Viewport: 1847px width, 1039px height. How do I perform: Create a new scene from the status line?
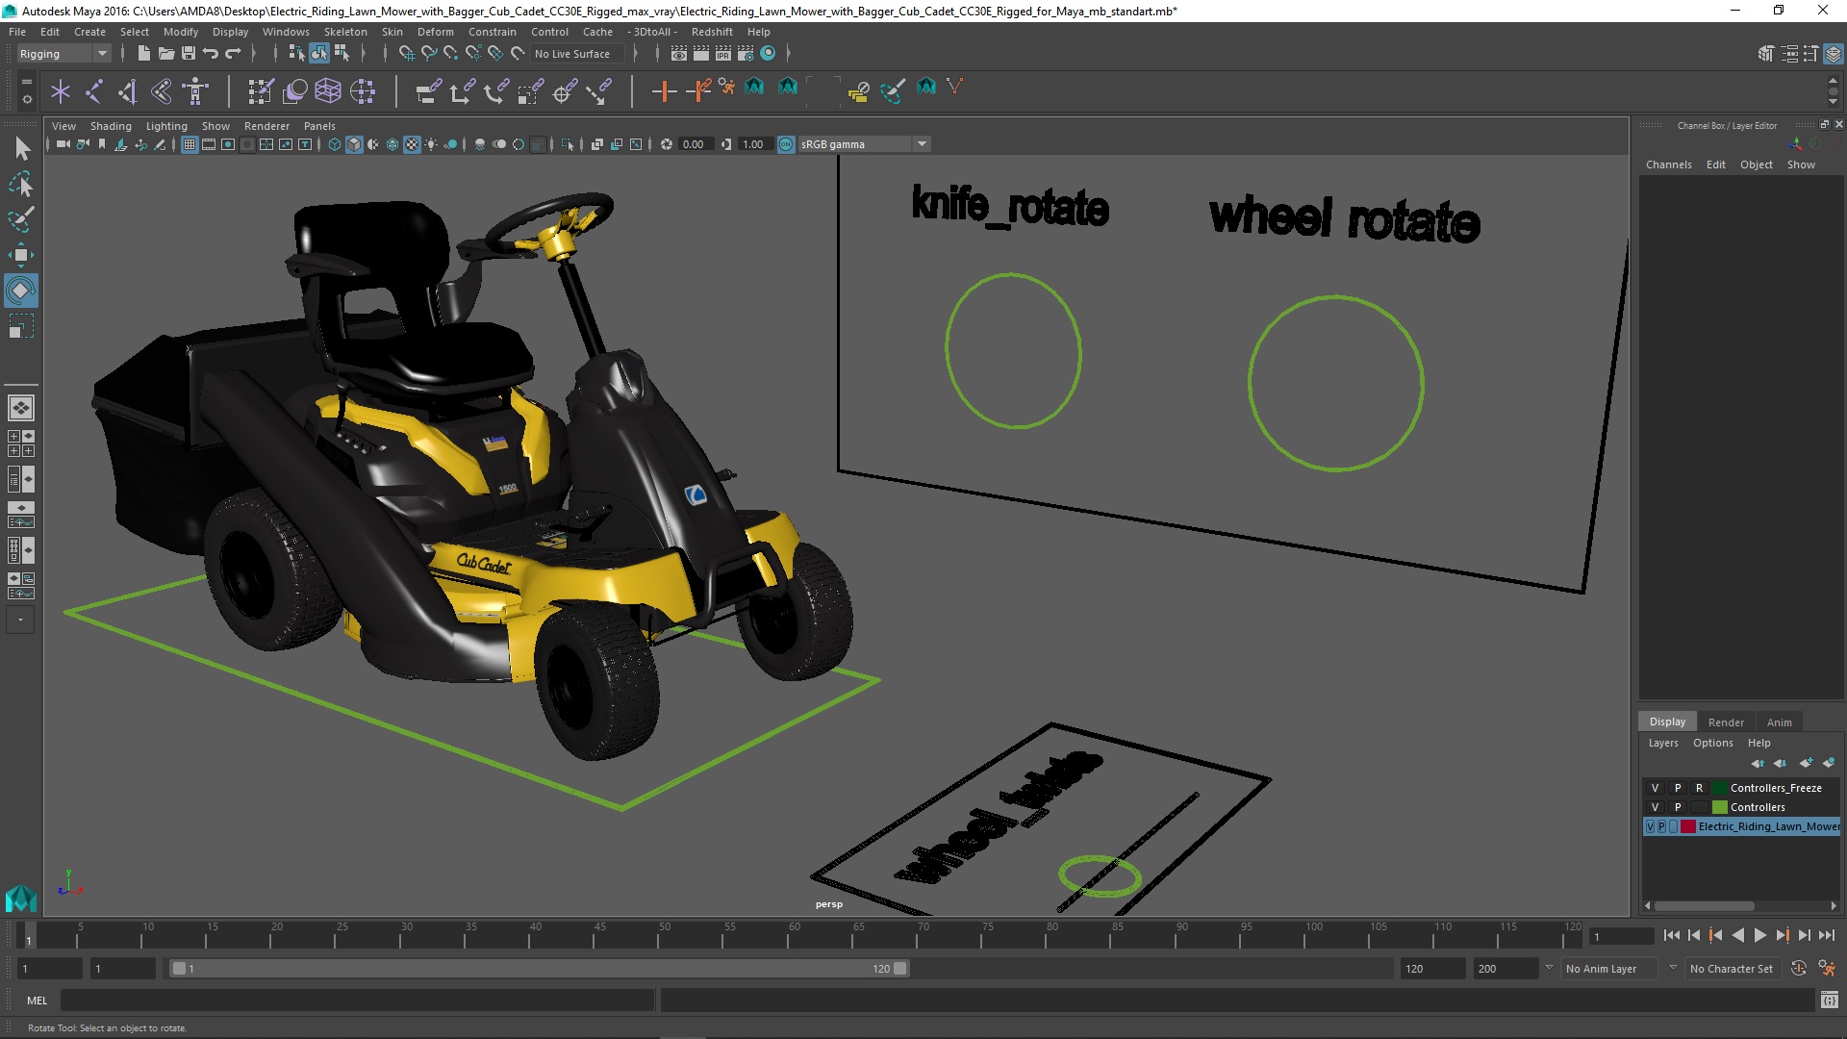143,54
